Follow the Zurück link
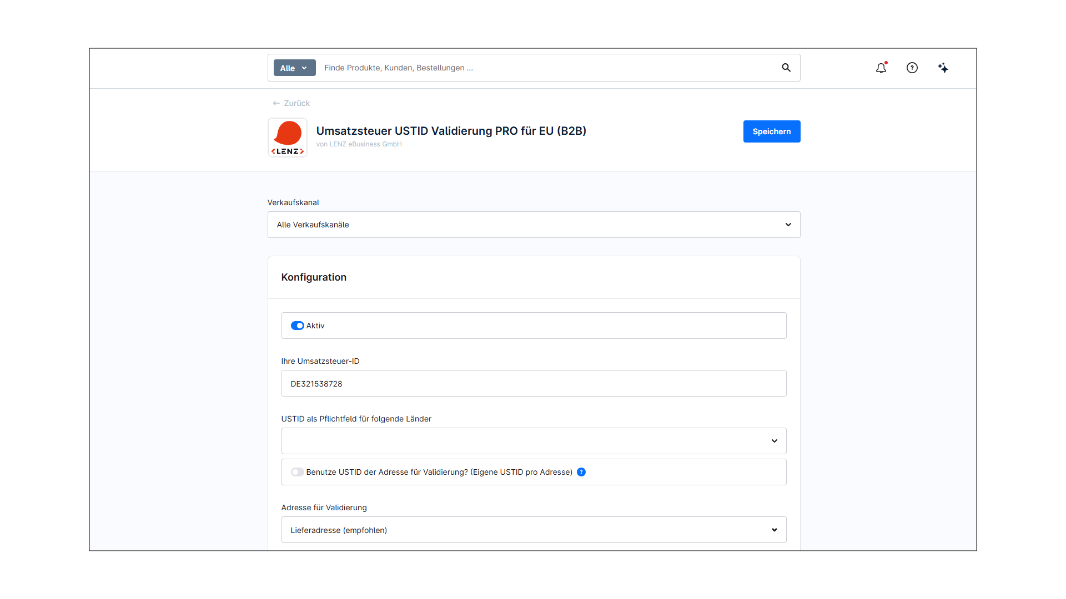 pyautogui.click(x=296, y=103)
